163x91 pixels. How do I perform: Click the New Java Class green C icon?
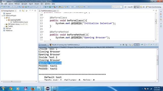click(x=26, y=7)
